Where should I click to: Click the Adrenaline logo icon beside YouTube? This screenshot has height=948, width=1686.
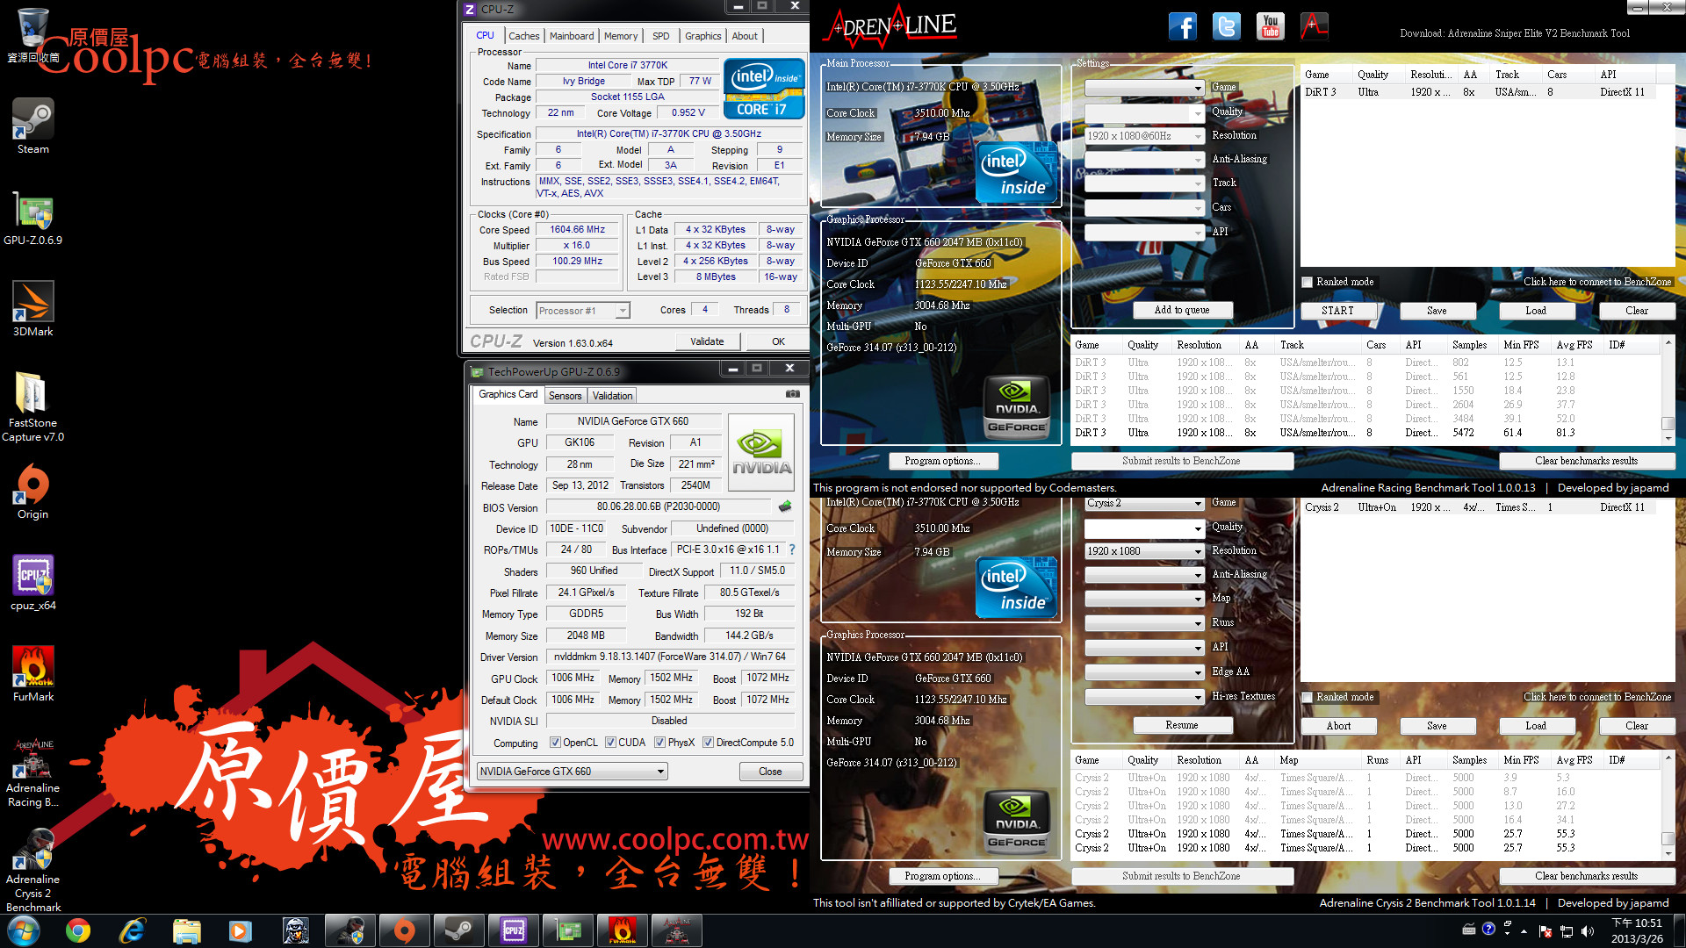[1314, 26]
